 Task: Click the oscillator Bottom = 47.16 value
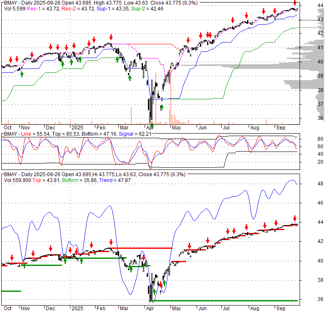(x=99, y=134)
